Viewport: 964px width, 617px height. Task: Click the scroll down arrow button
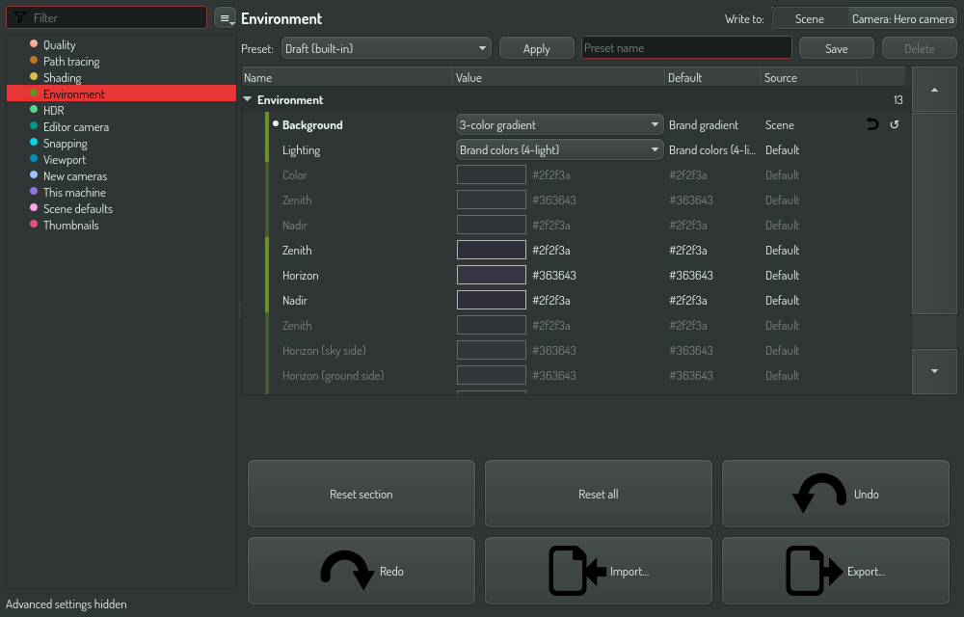tap(934, 371)
